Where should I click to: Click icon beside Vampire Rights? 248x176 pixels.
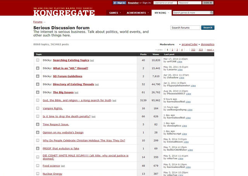pyautogui.click(x=38, y=108)
